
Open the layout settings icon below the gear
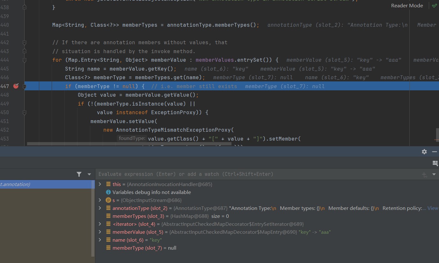[435, 163]
